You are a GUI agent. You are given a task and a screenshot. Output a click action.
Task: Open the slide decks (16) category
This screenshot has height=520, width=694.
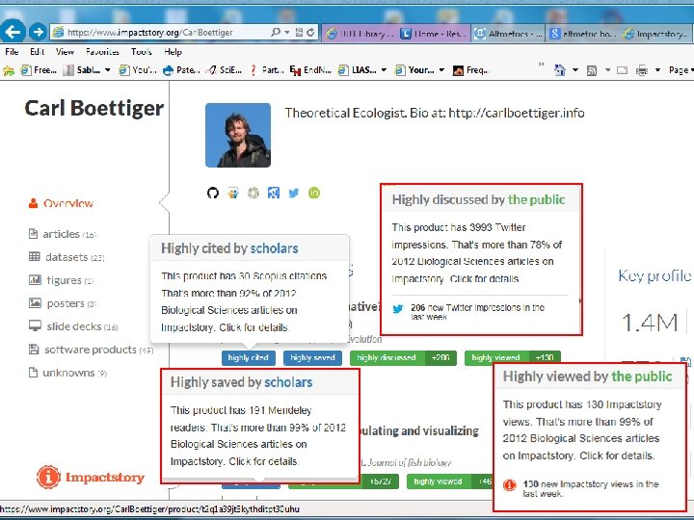pyautogui.click(x=73, y=326)
